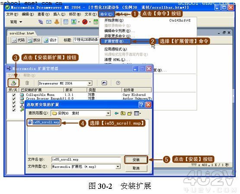Click the hyperlink icon in Dreamweaver's Insert bar
Screen dimensions: 240x194
point(41,22)
